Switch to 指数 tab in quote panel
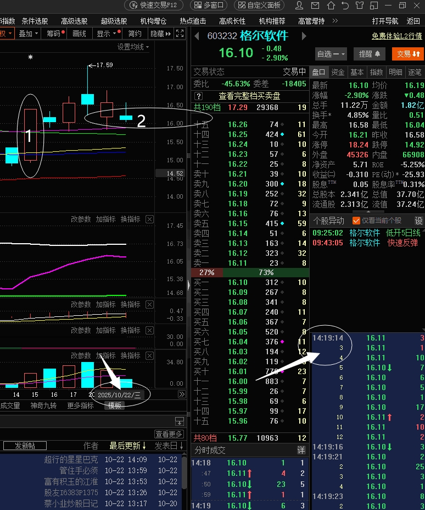Screen dimensions: 425x510 coord(376,72)
